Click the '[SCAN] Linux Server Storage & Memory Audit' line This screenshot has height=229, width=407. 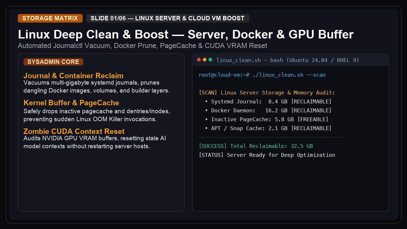coord(267,93)
